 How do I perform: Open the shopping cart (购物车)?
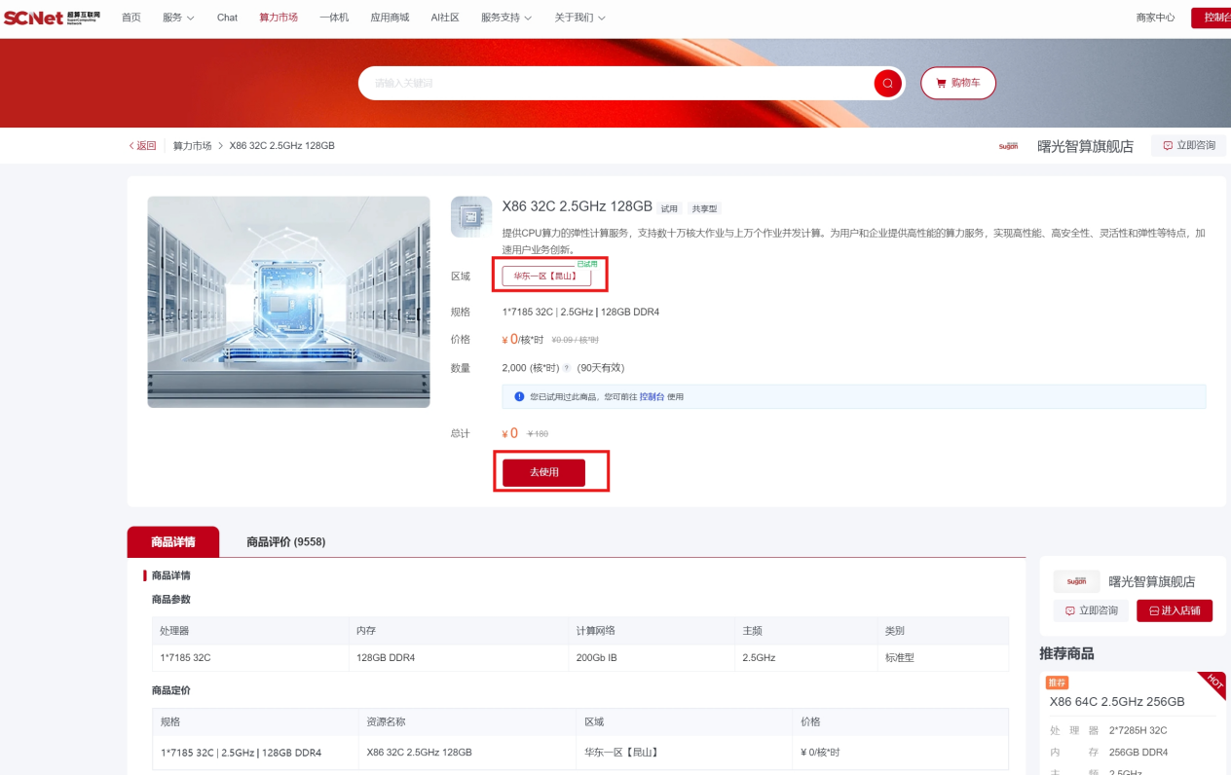pos(957,84)
